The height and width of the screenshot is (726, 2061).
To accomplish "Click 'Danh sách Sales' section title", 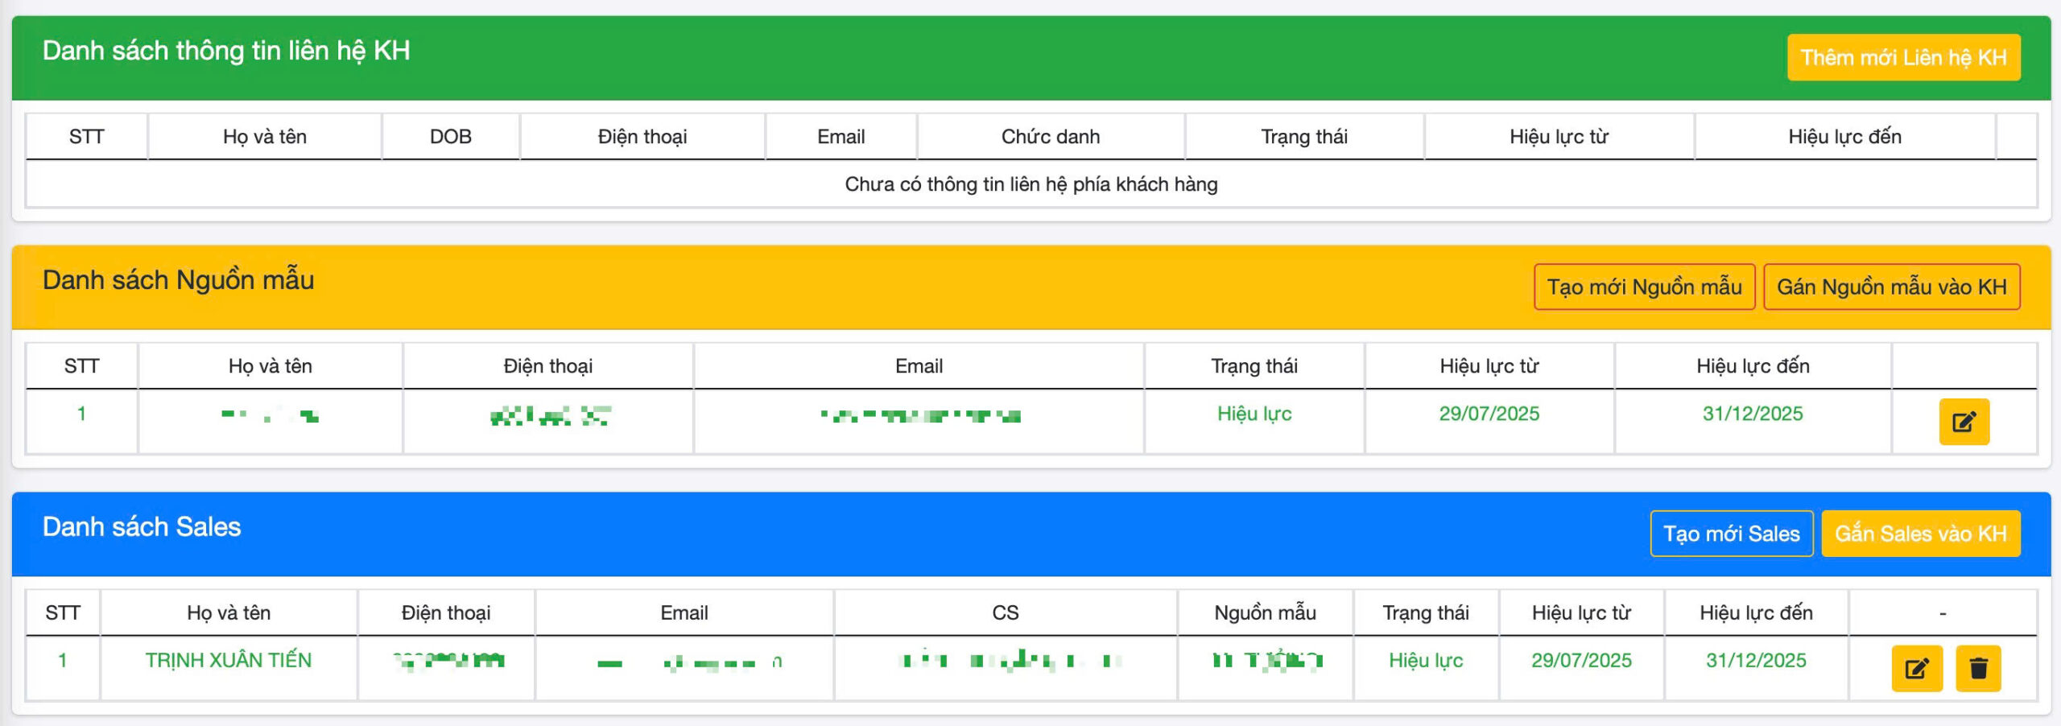I will tap(142, 526).
